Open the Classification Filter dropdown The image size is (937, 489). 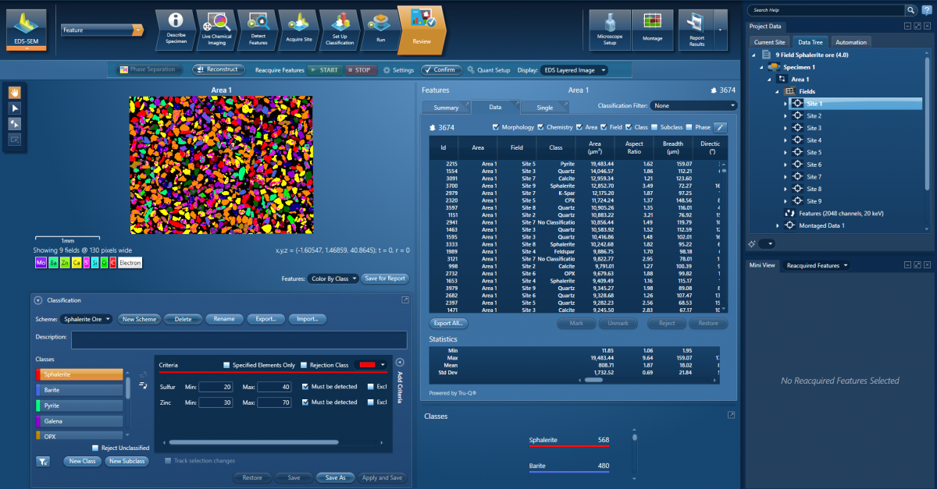point(692,105)
